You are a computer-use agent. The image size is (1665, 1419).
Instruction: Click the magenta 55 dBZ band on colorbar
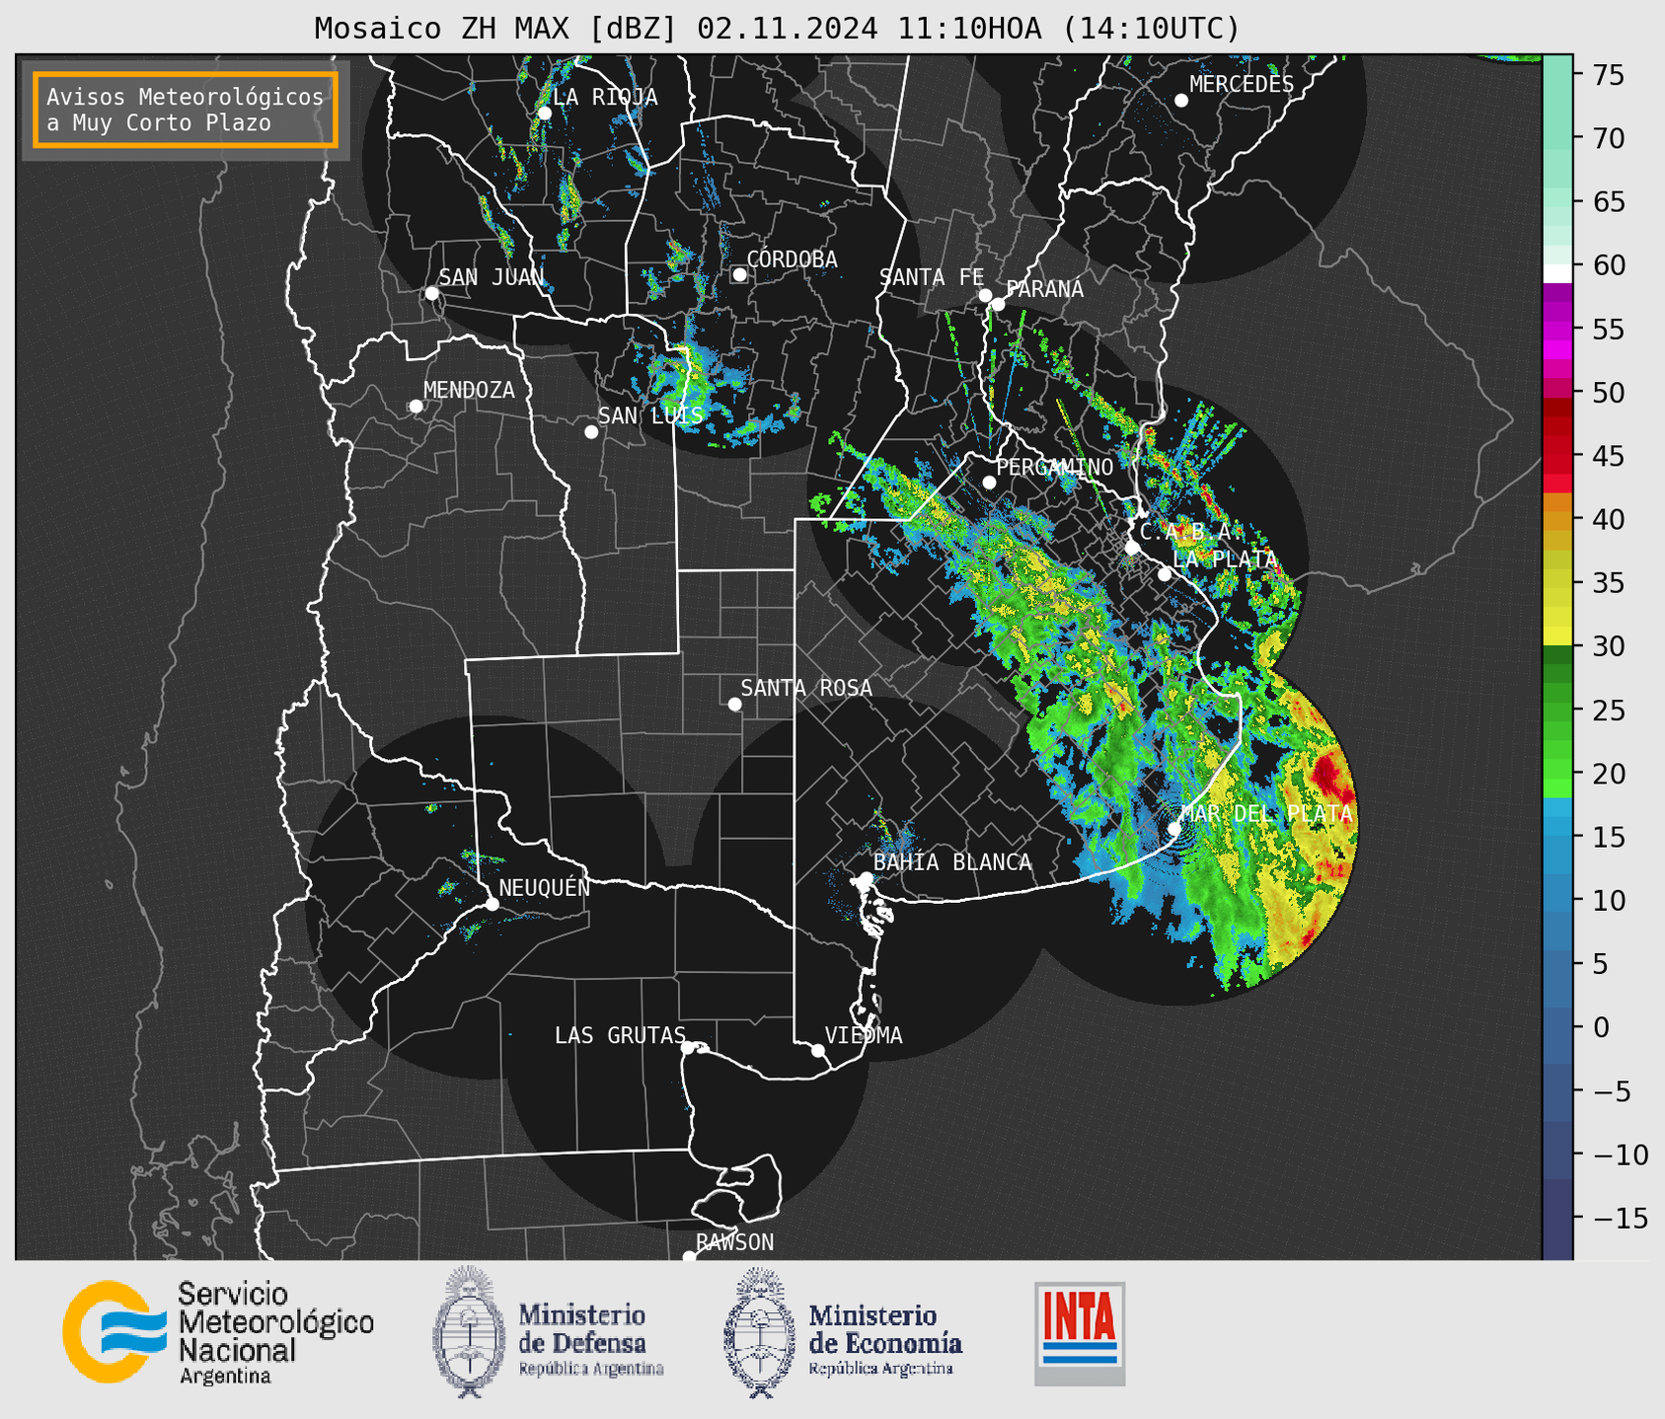(1557, 329)
